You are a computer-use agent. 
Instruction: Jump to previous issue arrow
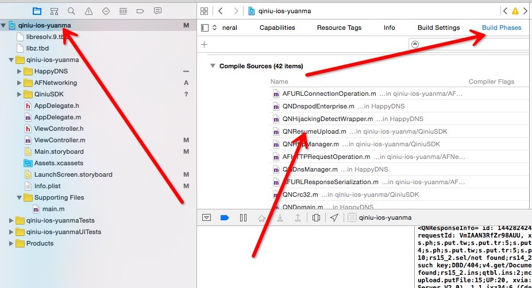[x=505, y=11]
